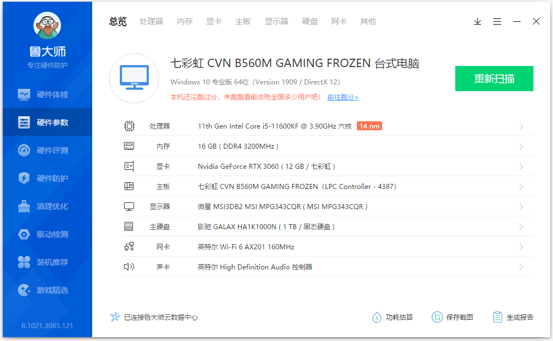Switch to the 处理器 tab
Screen dimensions: 553x341
tap(151, 21)
